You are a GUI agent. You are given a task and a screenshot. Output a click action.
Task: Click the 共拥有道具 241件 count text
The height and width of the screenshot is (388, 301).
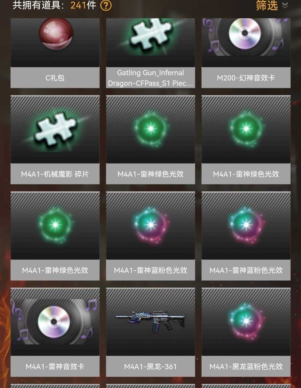pyautogui.click(x=54, y=5)
